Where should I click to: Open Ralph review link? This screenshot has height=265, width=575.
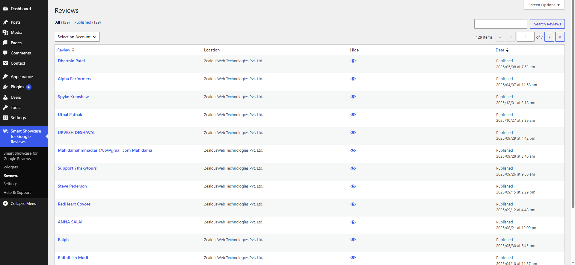click(63, 240)
